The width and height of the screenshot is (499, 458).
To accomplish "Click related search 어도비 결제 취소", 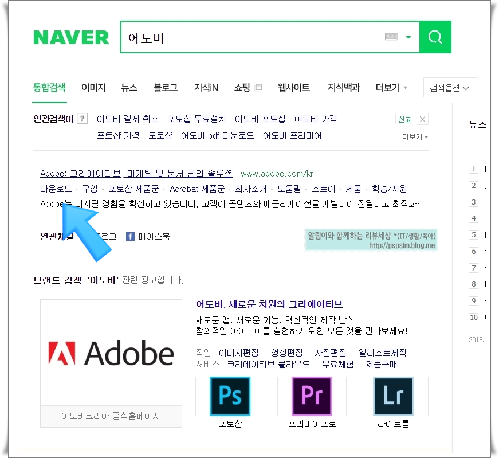I will pyautogui.click(x=127, y=119).
